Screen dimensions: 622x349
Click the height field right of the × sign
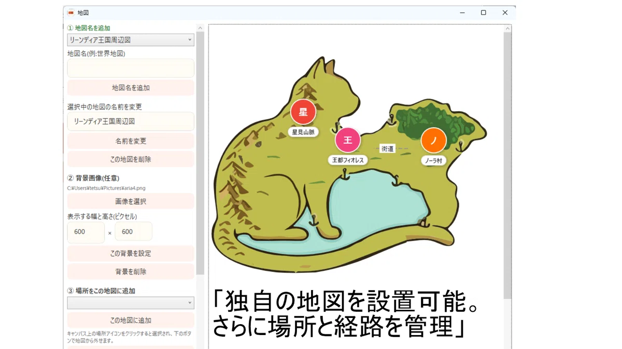pyautogui.click(x=134, y=232)
